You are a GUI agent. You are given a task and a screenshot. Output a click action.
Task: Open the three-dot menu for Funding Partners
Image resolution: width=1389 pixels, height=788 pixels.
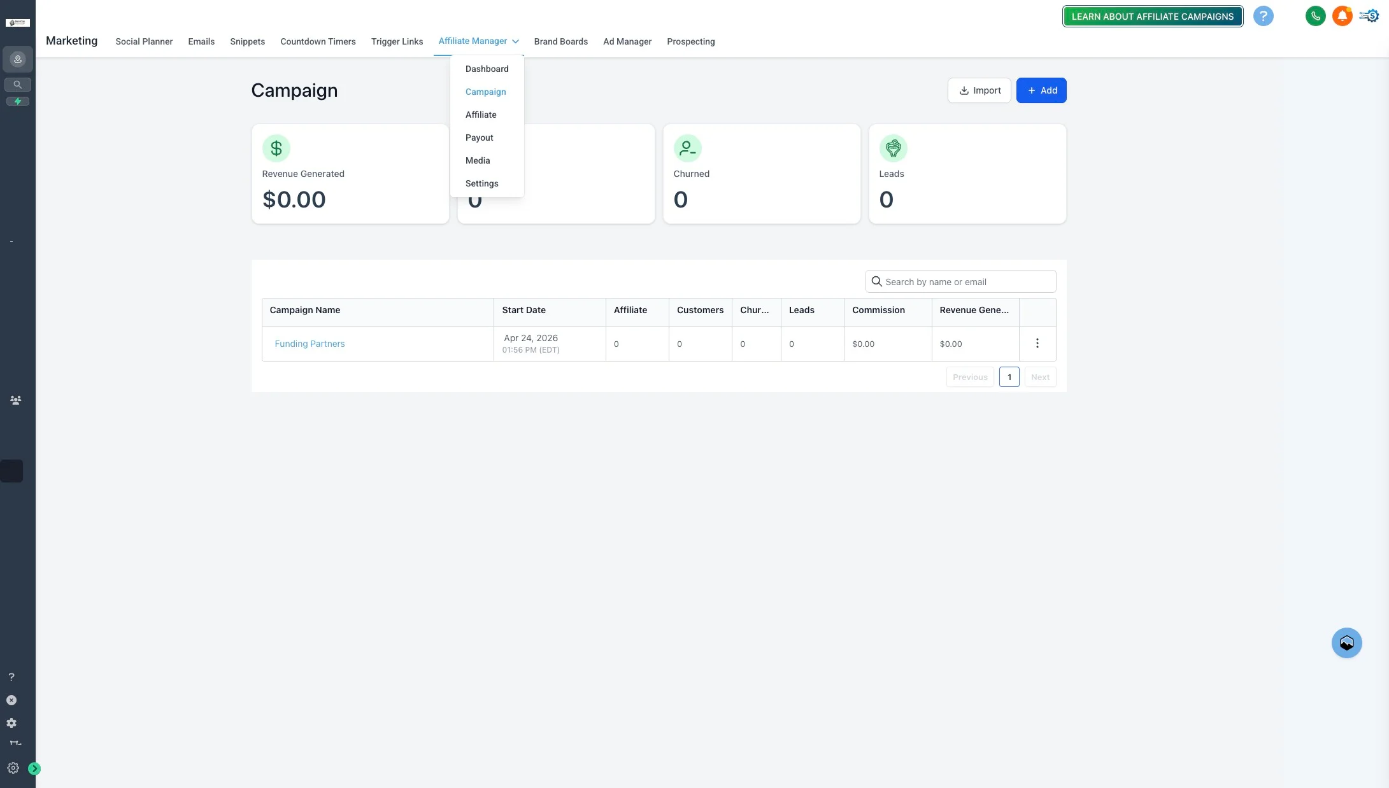(1037, 344)
